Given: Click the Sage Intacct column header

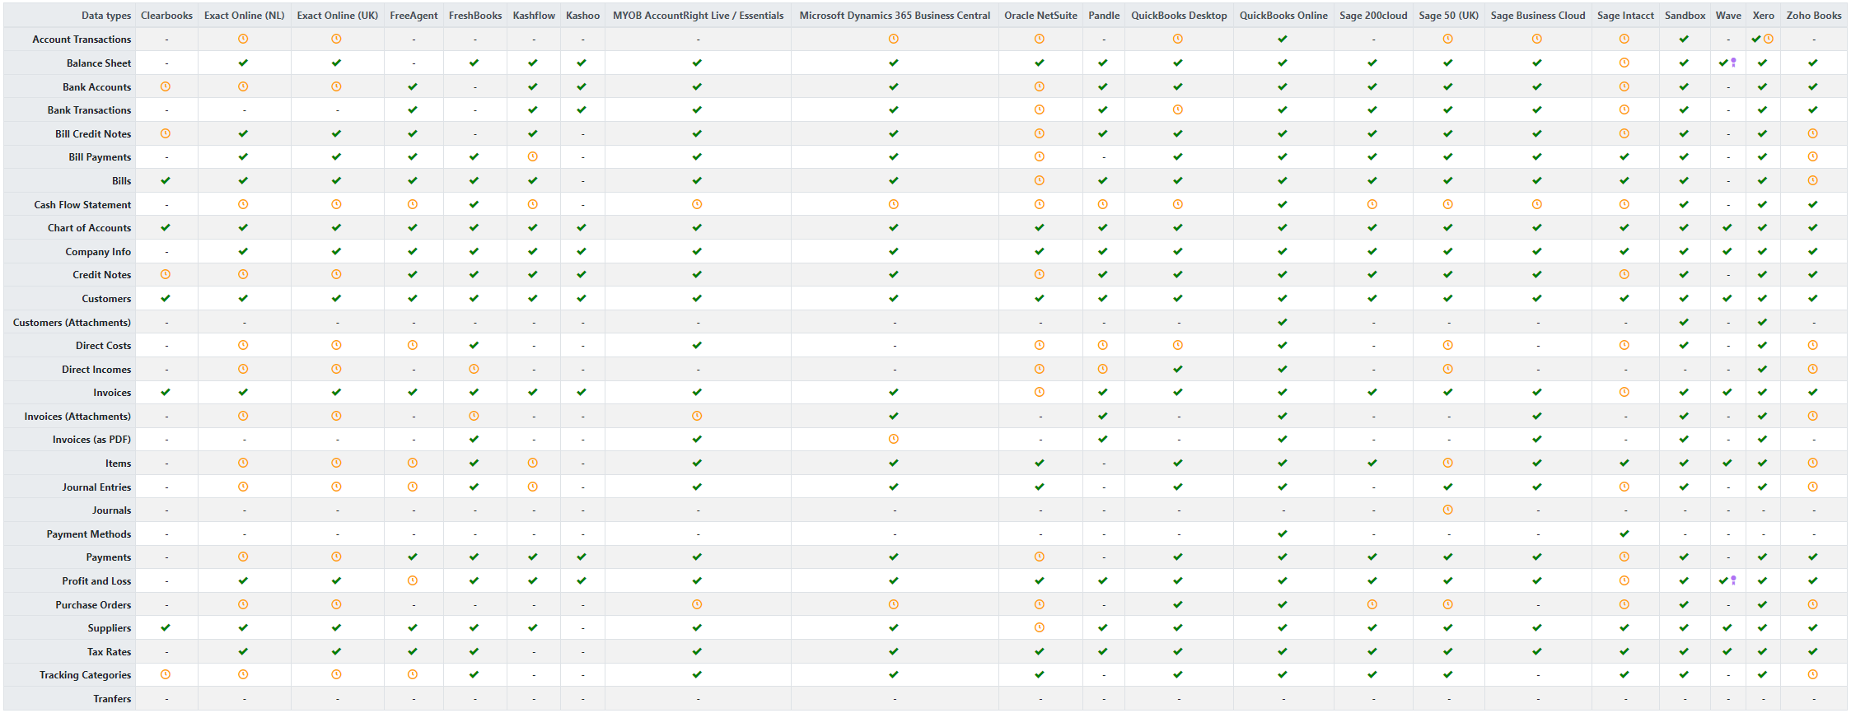Looking at the screenshot, I should click(x=1625, y=16).
